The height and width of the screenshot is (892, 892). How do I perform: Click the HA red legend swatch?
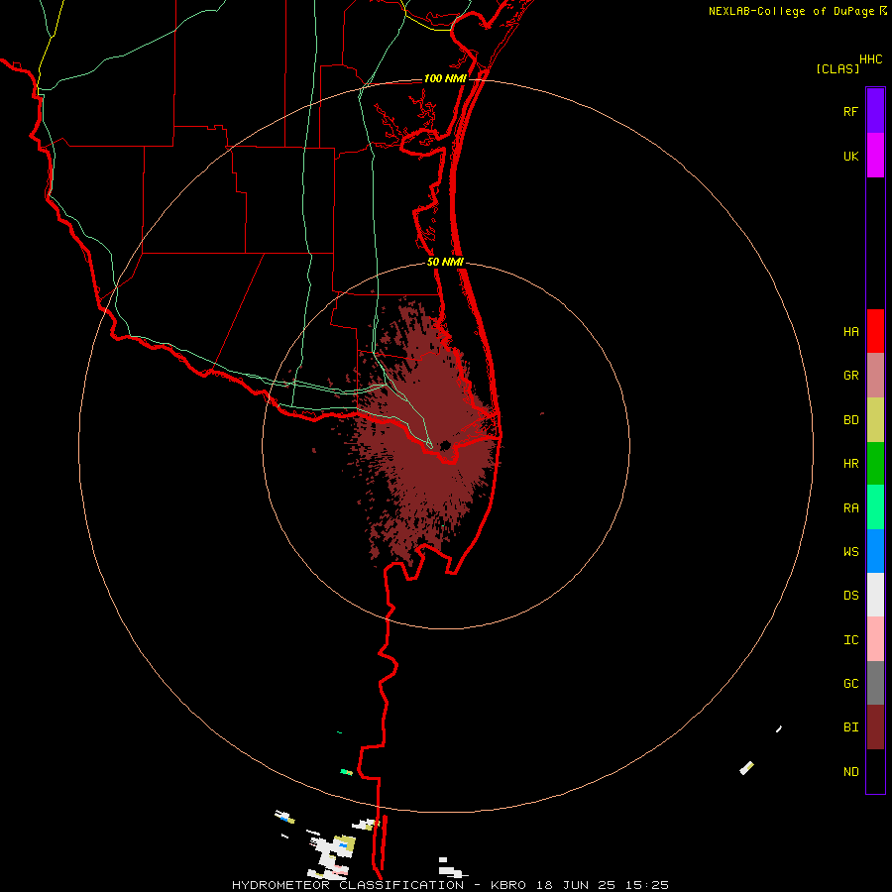[875, 331]
